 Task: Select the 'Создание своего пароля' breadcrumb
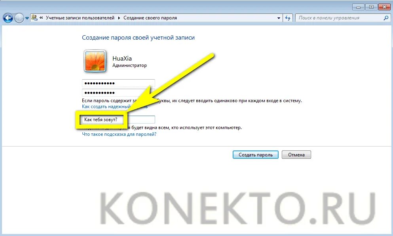point(150,18)
